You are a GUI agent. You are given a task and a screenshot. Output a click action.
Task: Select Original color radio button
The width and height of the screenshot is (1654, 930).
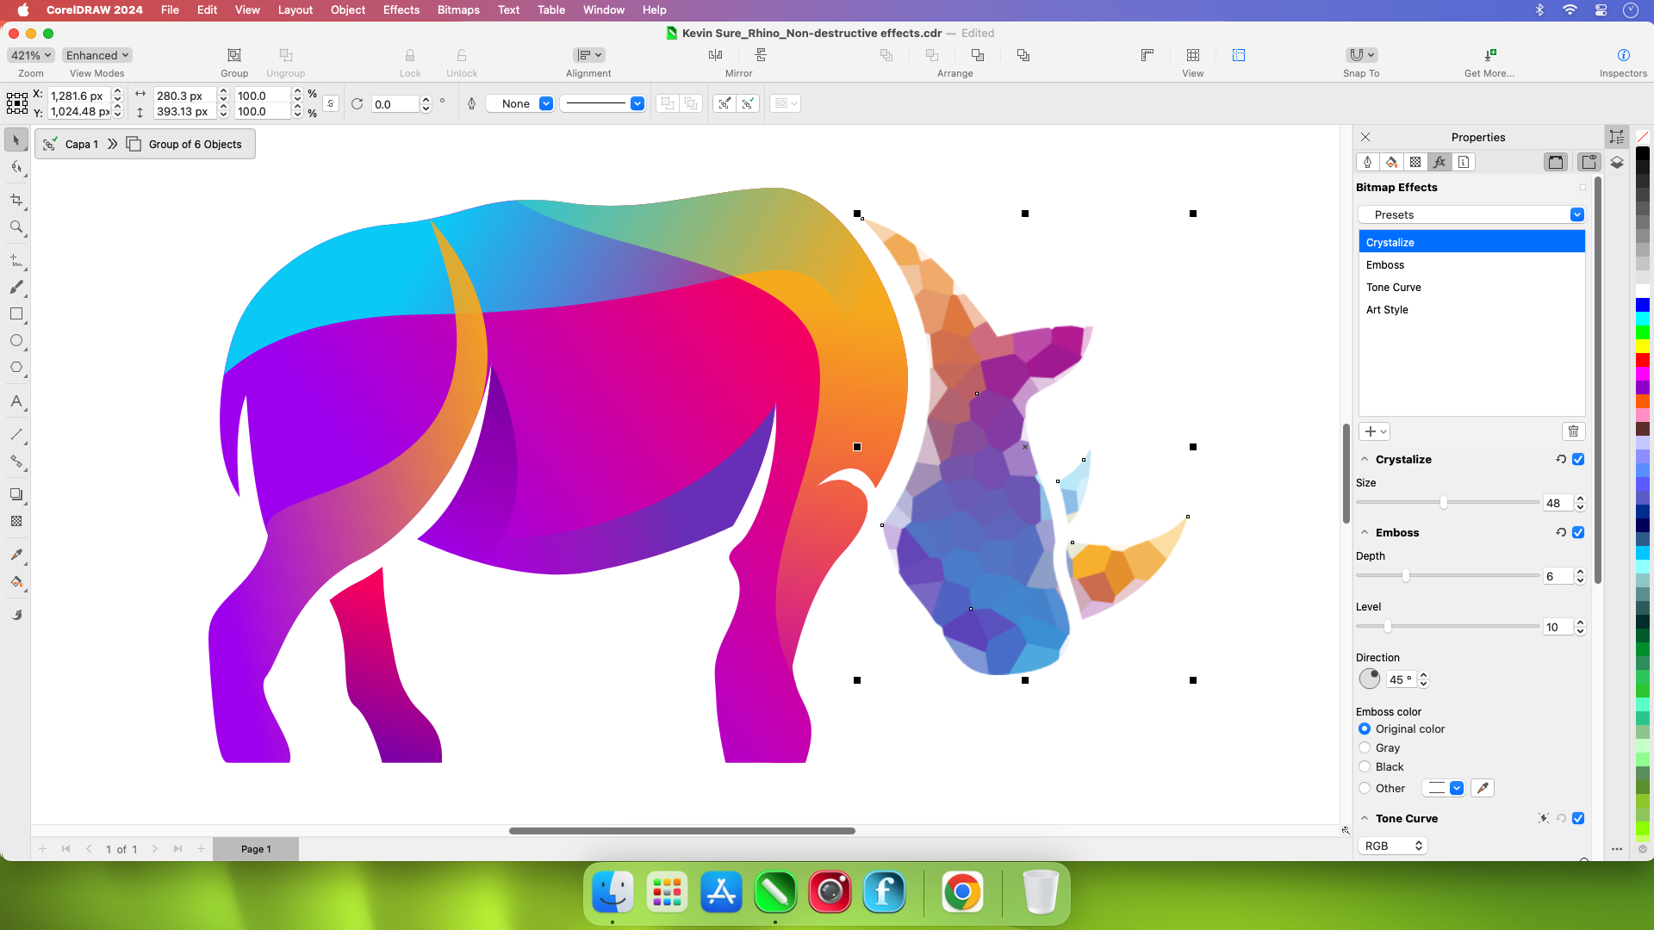1365,728
